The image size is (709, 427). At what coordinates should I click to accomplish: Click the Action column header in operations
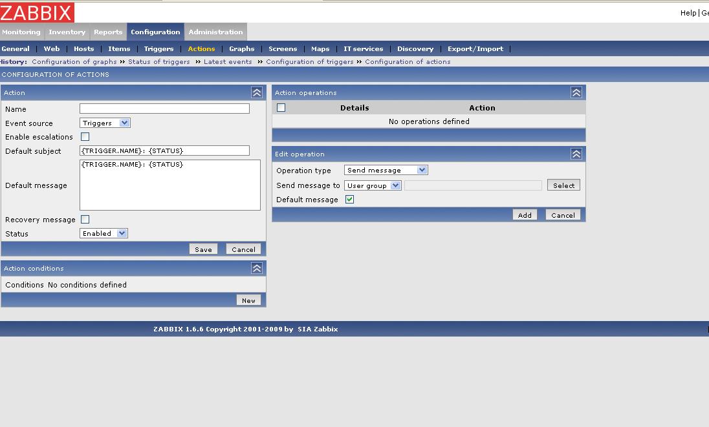482,108
